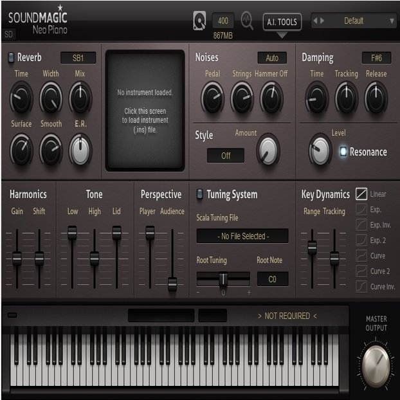The width and height of the screenshot is (400, 400).
Task: Click the SoundMagic Neo Piano logo
Action: 38,21
